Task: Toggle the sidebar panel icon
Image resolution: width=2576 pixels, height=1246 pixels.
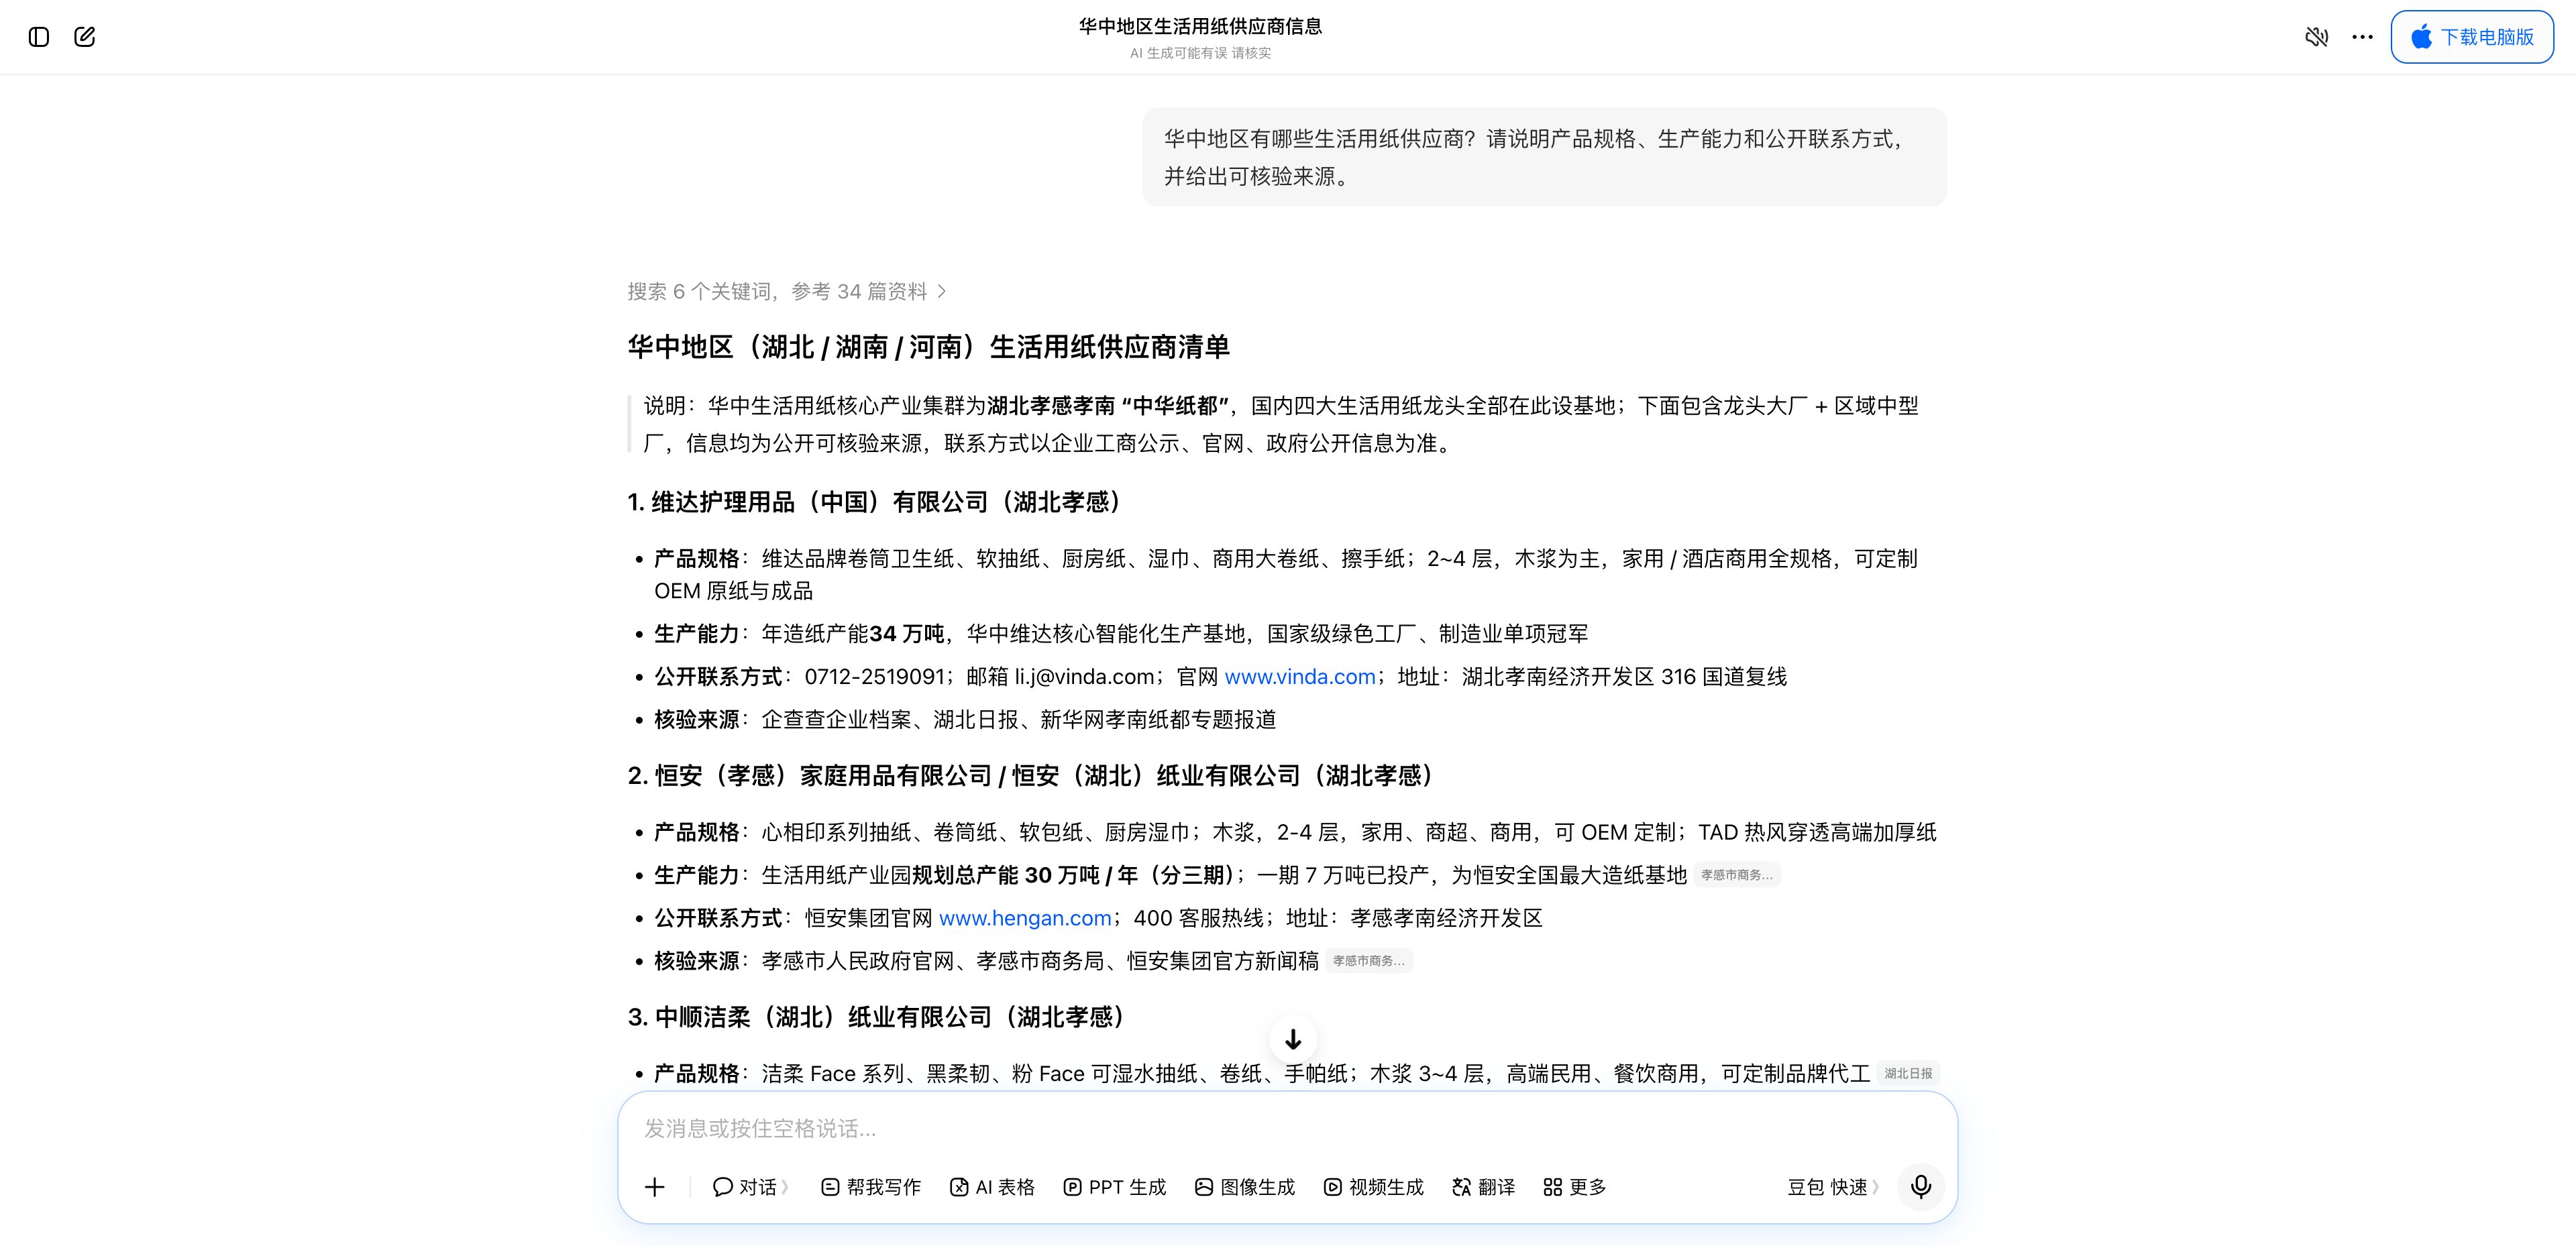Action: (x=39, y=37)
